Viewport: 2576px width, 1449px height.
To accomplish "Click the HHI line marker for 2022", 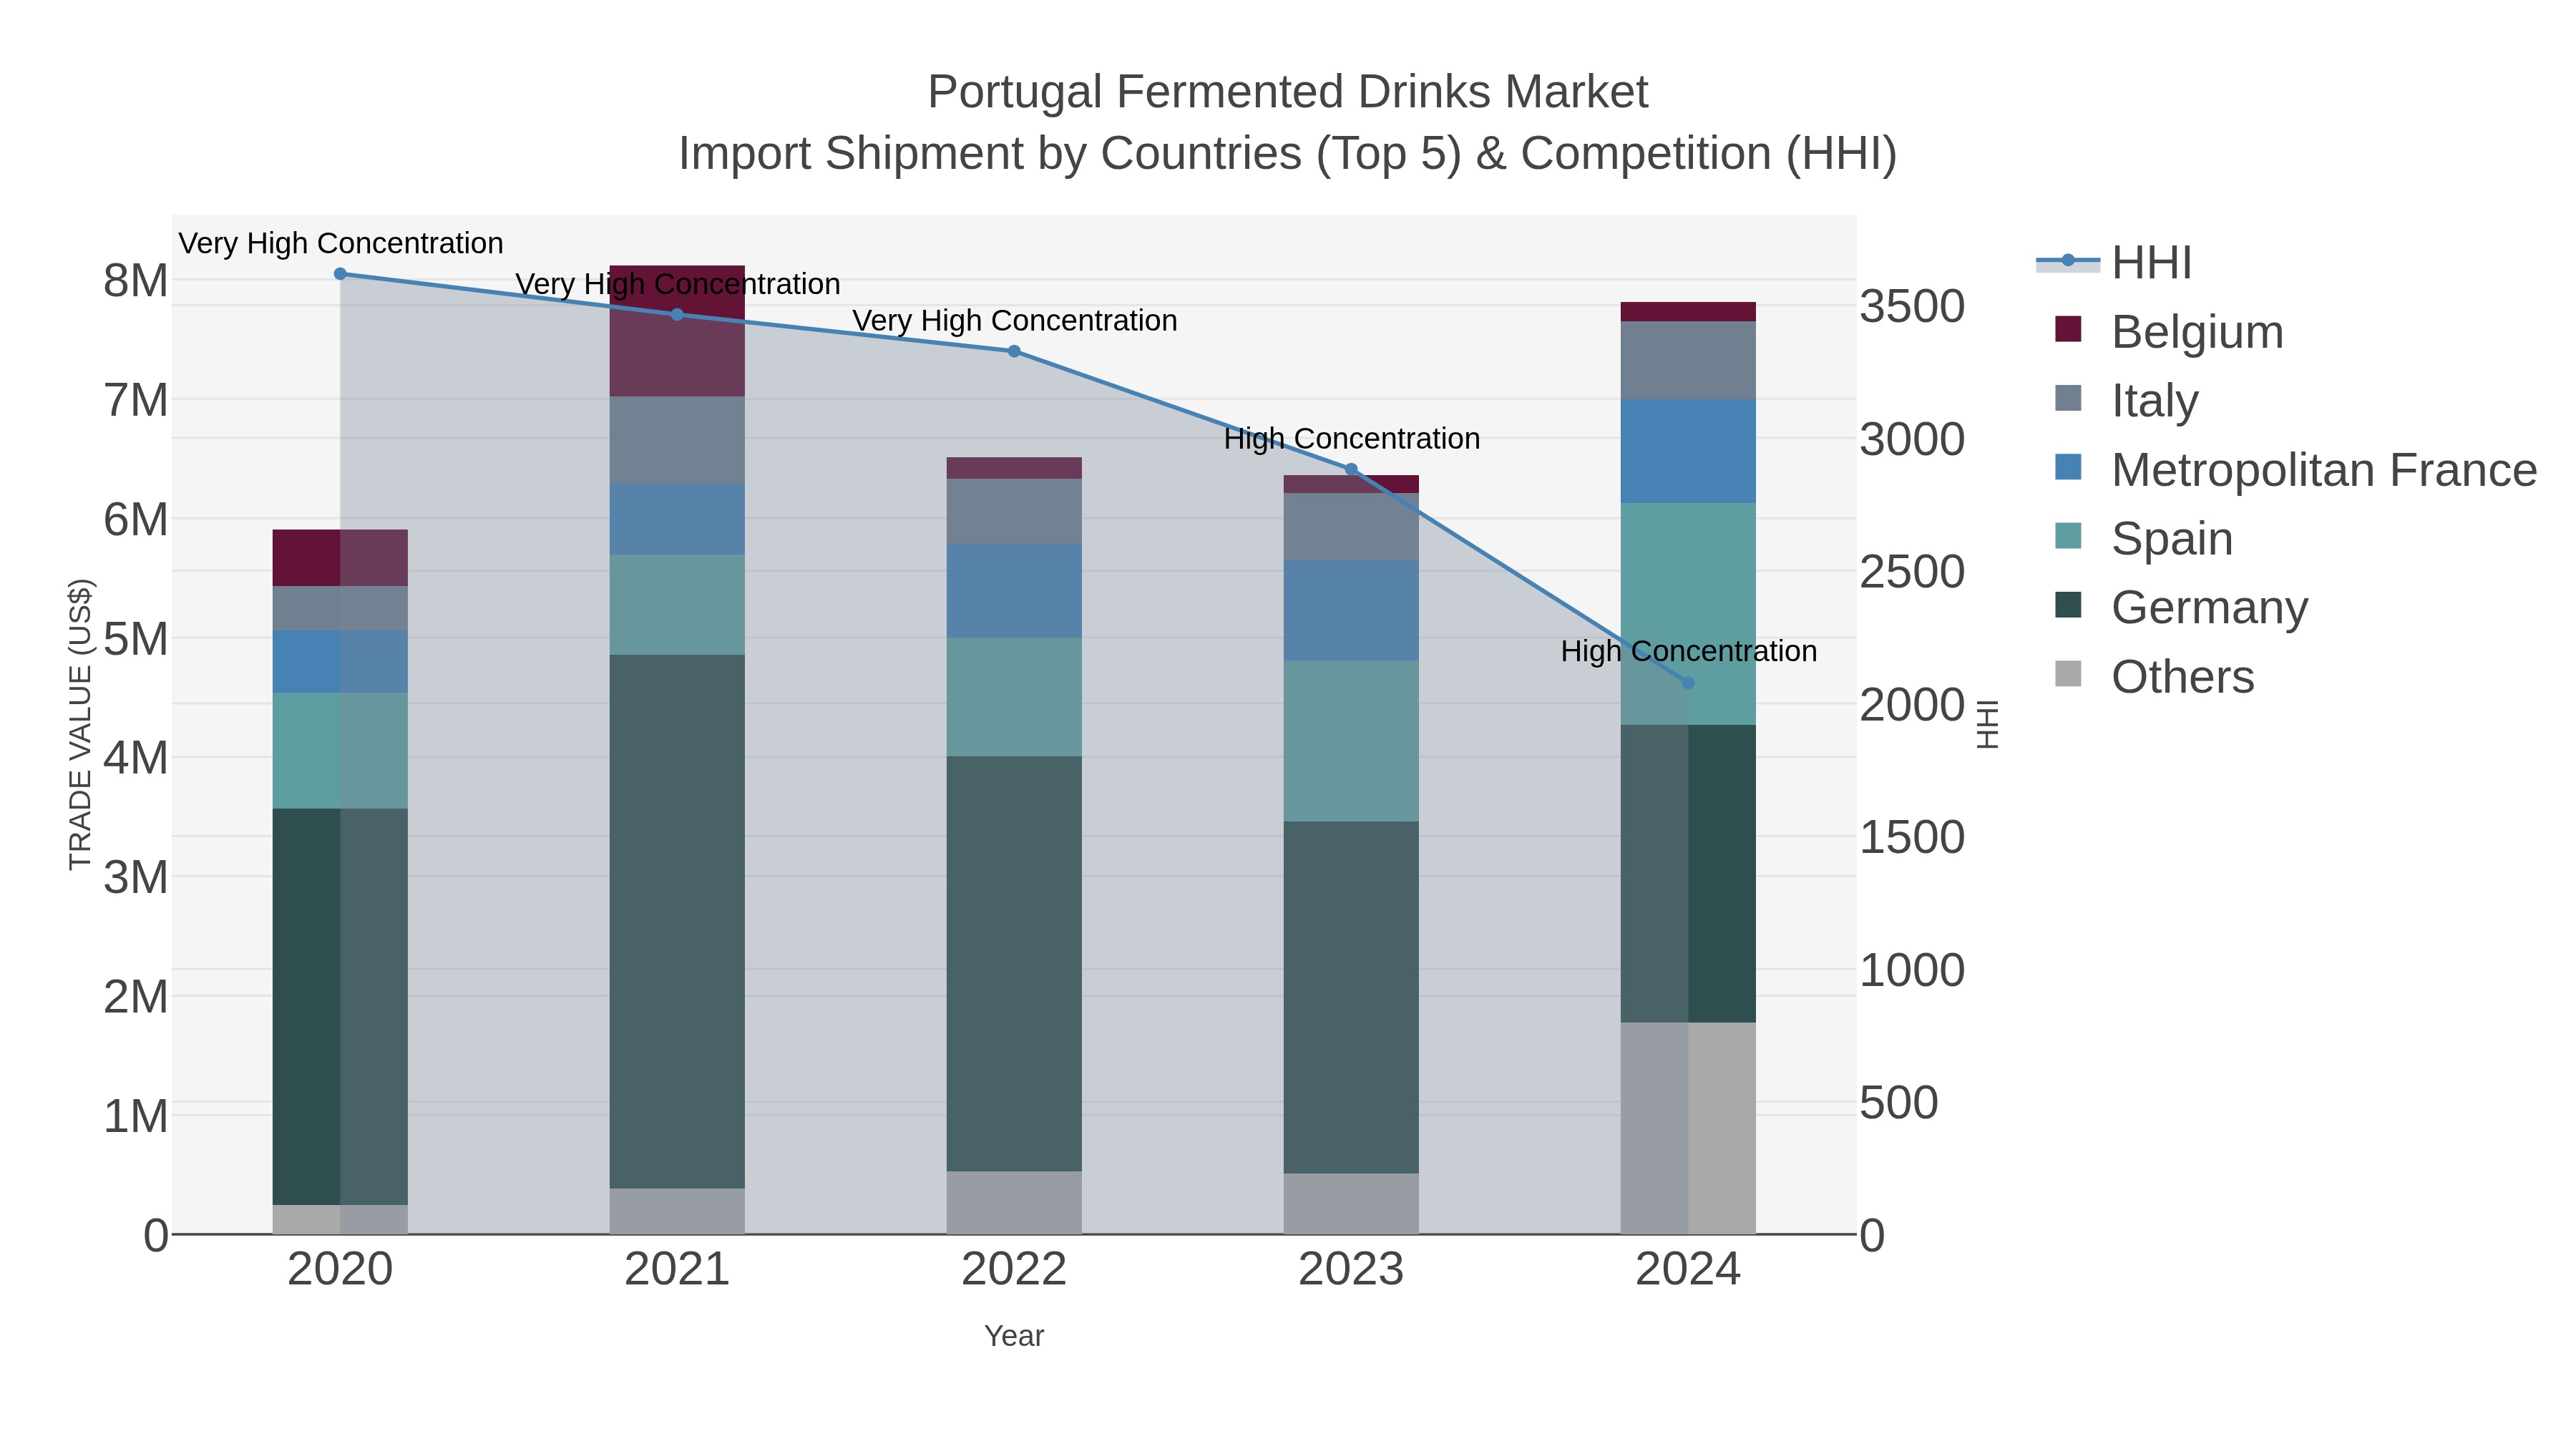I will pos(1014,351).
